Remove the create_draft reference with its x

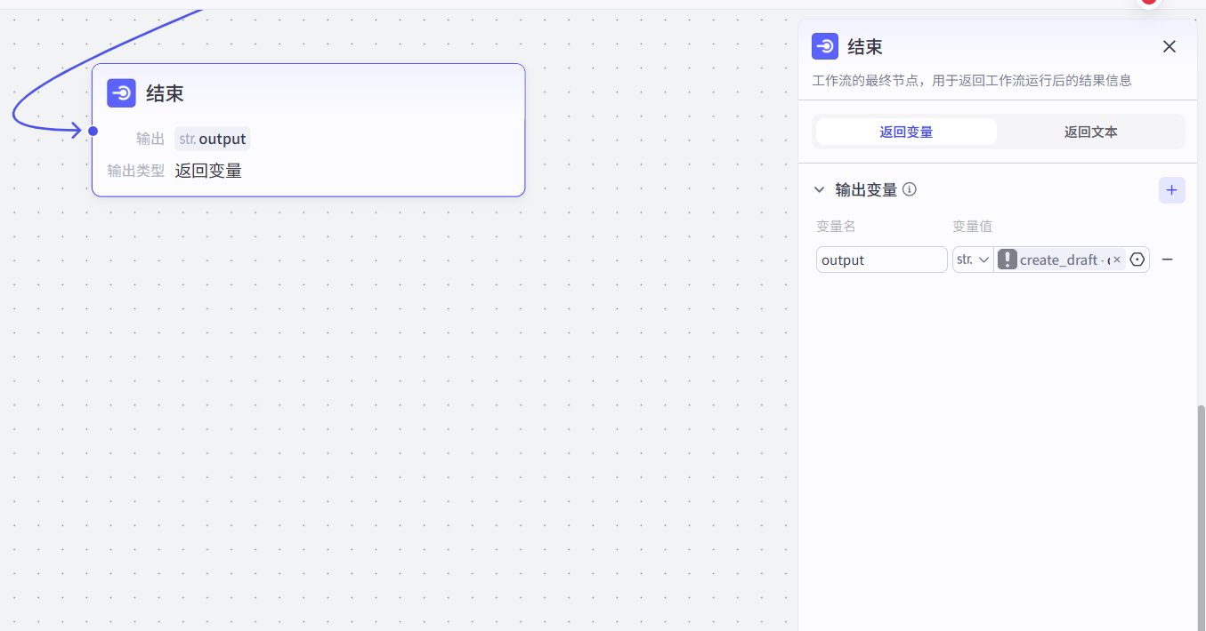click(x=1117, y=260)
